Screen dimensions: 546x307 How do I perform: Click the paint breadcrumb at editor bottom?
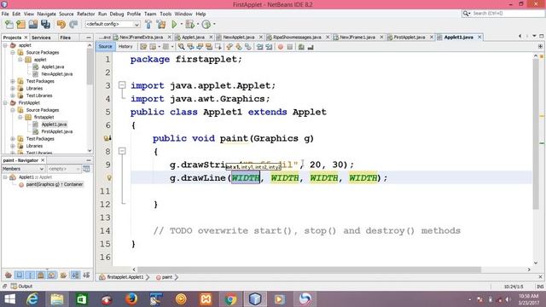pyautogui.click(x=167, y=277)
